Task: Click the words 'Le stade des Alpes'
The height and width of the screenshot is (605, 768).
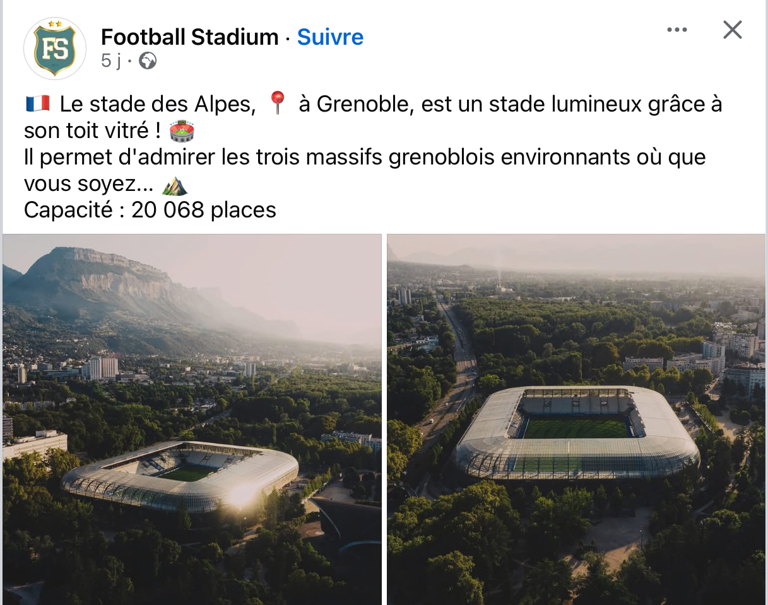Action: pos(158,104)
